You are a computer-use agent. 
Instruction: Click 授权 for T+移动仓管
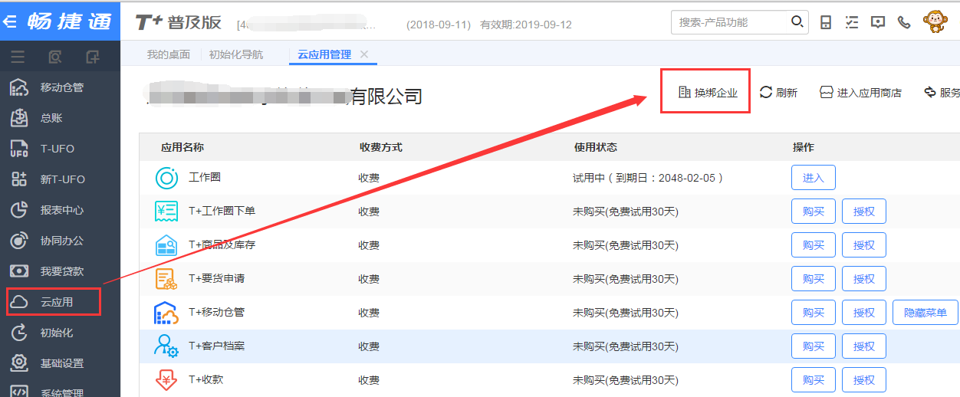click(864, 313)
